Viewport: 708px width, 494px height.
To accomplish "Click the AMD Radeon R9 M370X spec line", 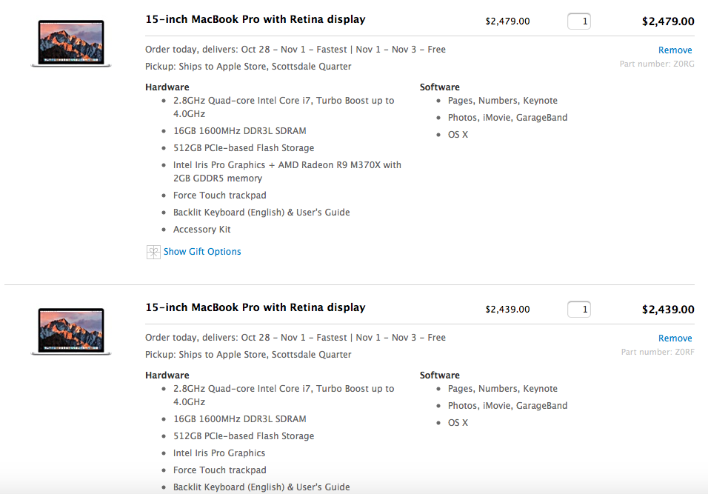I will pyautogui.click(x=287, y=165).
